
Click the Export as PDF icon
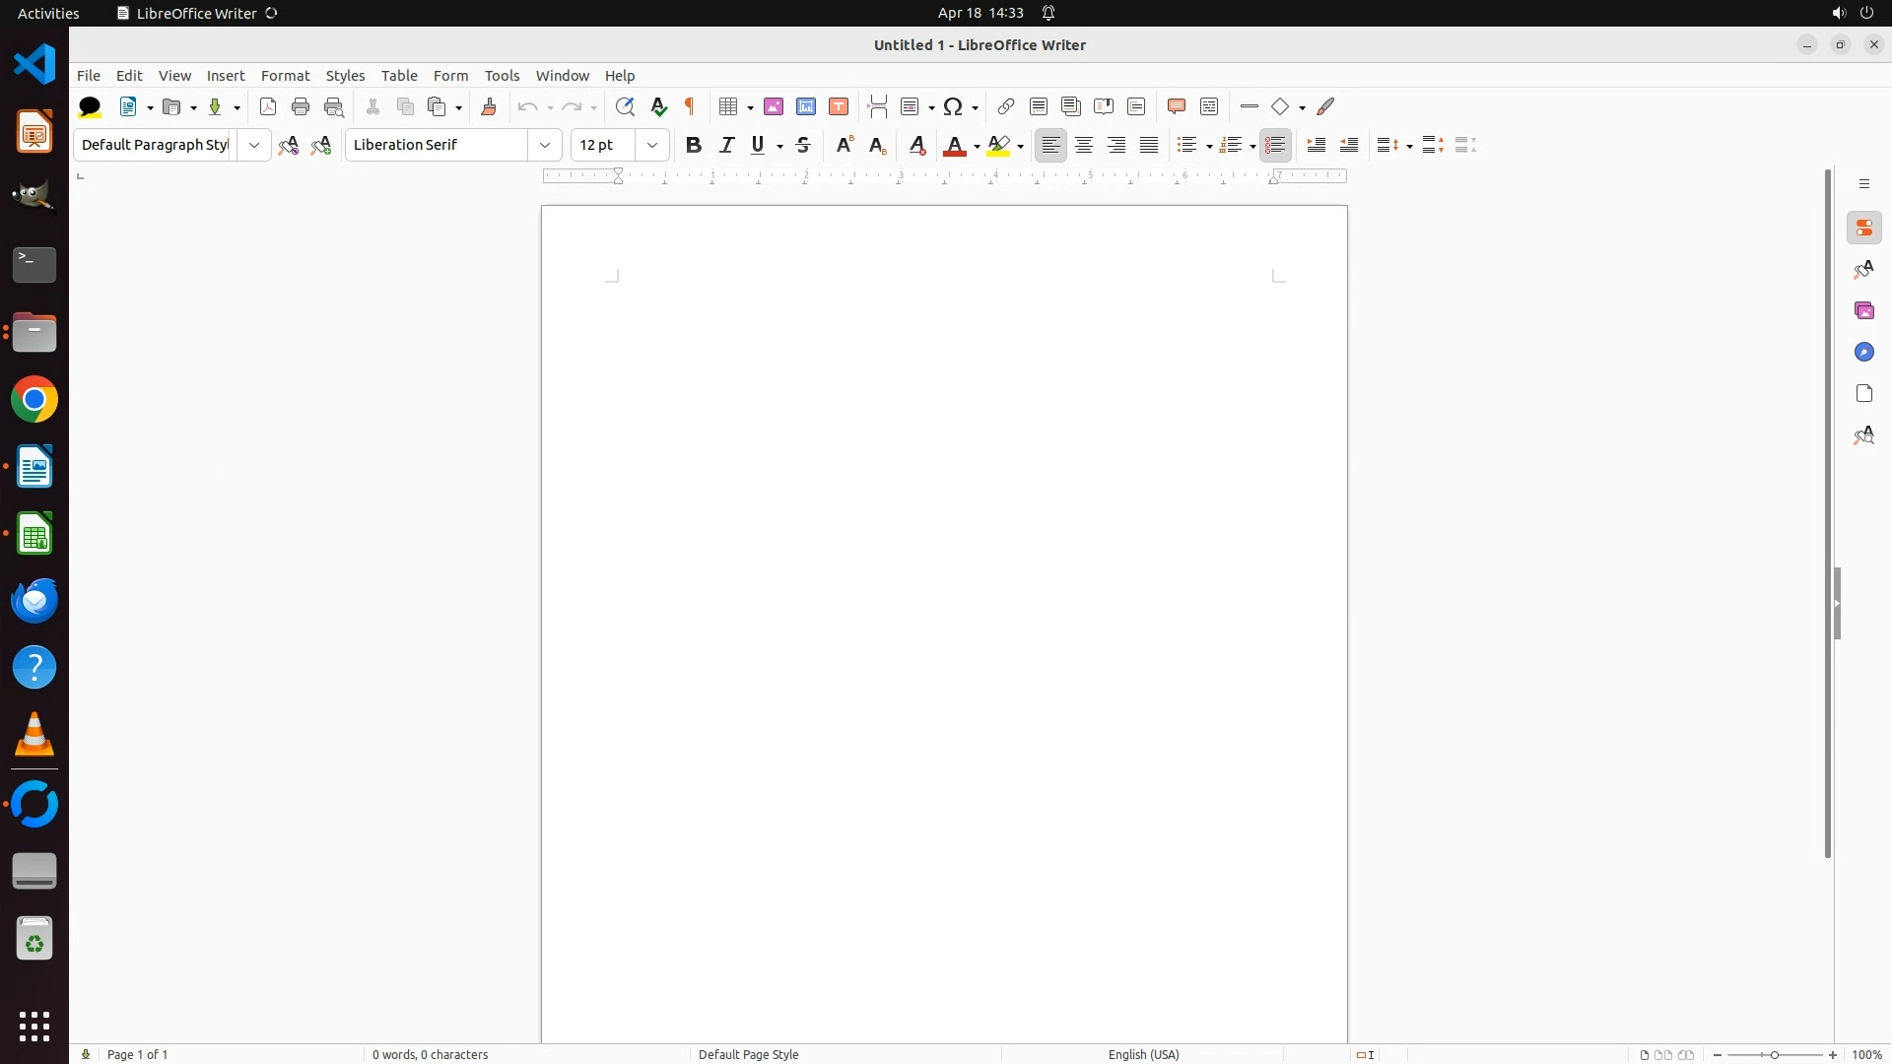268,106
